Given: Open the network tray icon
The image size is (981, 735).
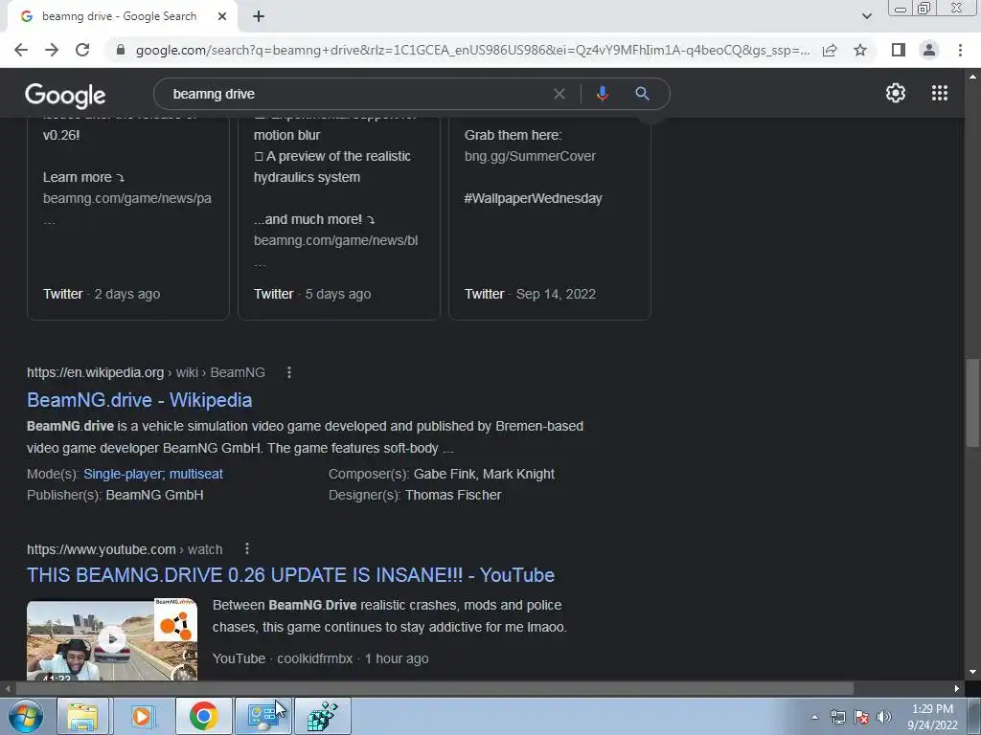Looking at the screenshot, I should 837,717.
